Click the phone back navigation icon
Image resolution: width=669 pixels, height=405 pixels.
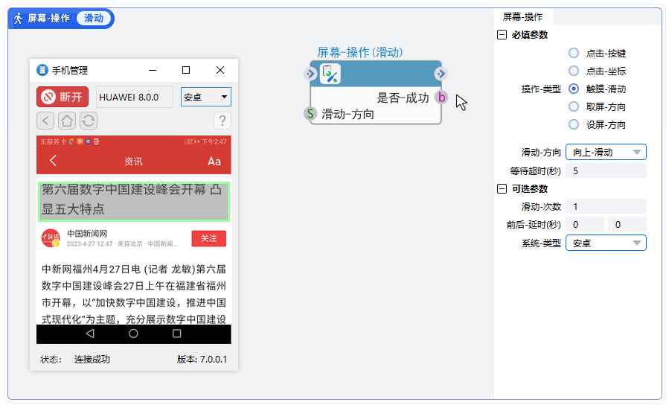[45, 121]
